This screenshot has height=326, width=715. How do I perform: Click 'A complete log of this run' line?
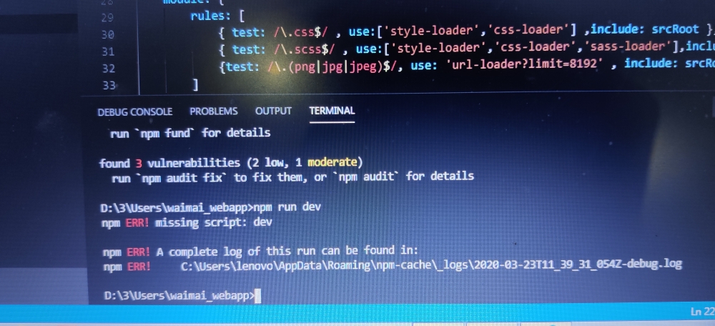pyautogui.click(x=260, y=251)
